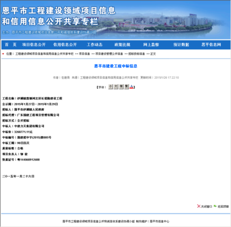Image resolution: width=231 pixels, height=227 pixels.
Task: Click the 招标方式 公开招标 line
Action: (x=16, y=120)
